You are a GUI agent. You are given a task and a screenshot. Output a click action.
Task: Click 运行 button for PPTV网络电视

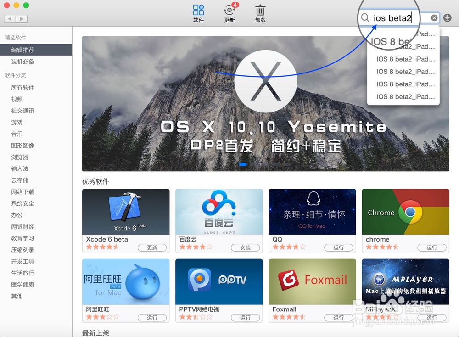245,318
